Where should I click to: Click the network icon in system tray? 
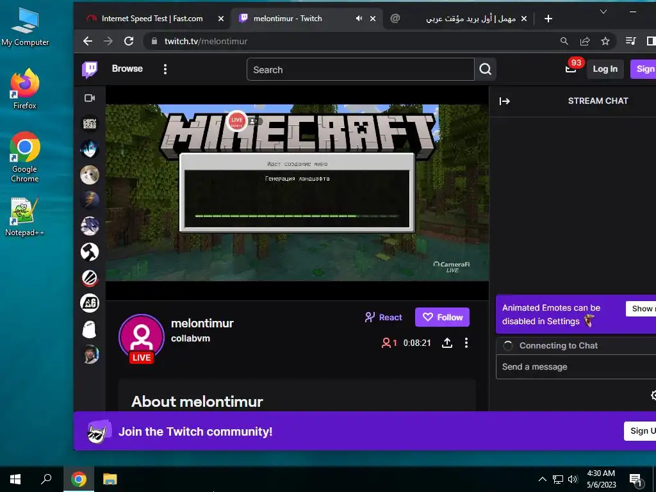tap(558, 479)
